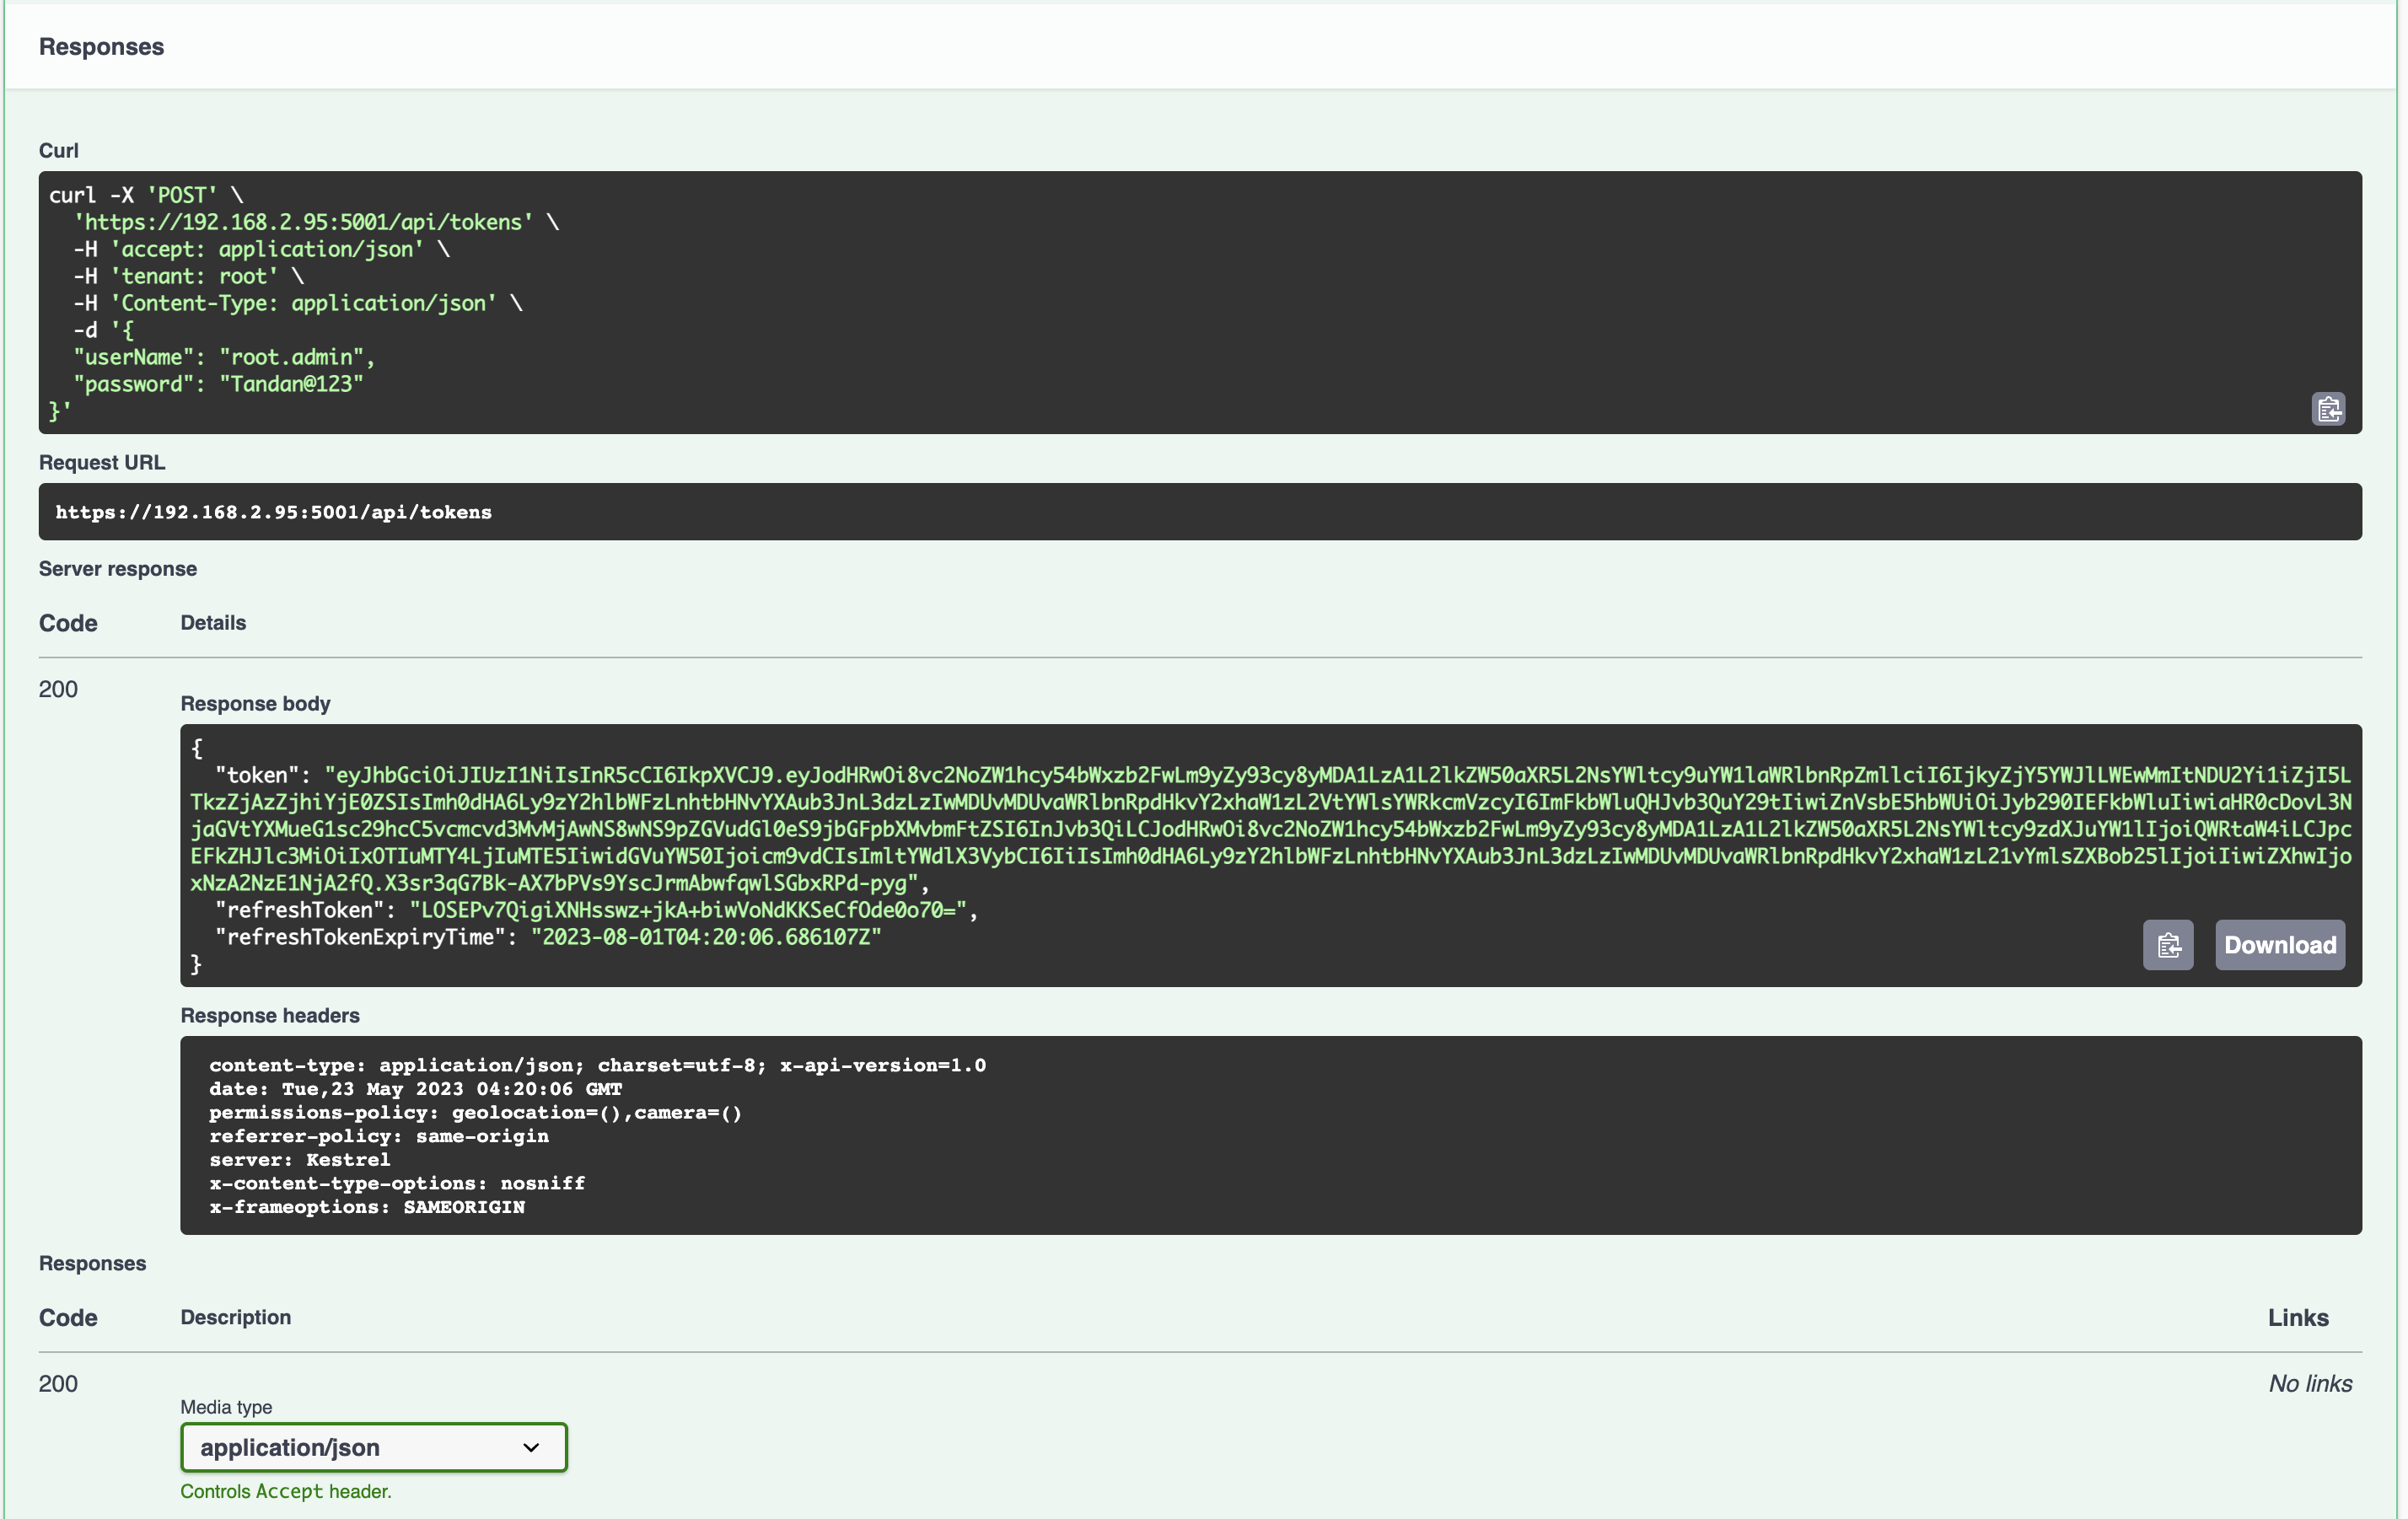2408x1519 pixels.
Task: Click the documented 200 response code
Action: [x=58, y=1383]
